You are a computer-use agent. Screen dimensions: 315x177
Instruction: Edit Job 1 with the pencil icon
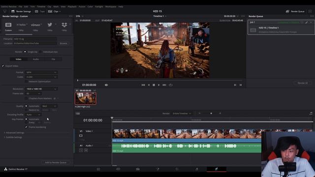[x=307, y=22]
